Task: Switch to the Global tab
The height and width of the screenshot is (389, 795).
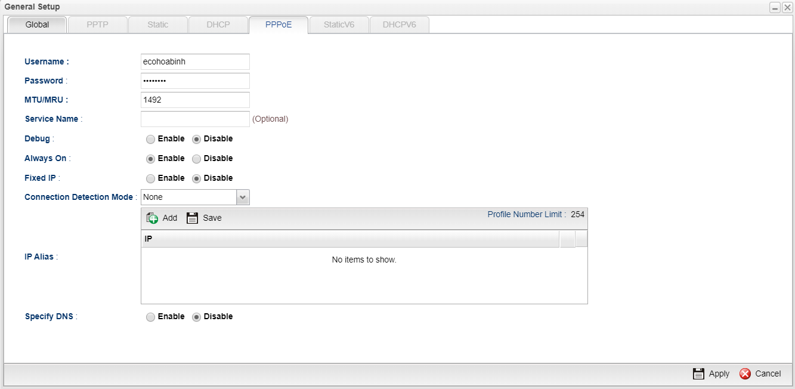Action: pyautogui.click(x=37, y=25)
